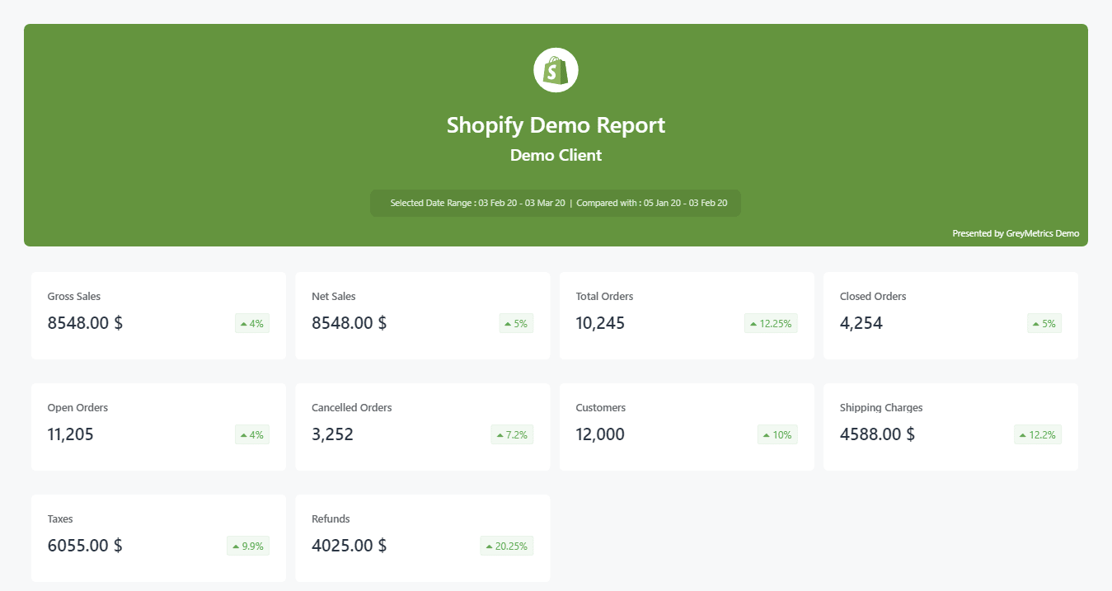1112x591 pixels.
Task: Click the Demo Client subtitle
Action: click(556, 155)
